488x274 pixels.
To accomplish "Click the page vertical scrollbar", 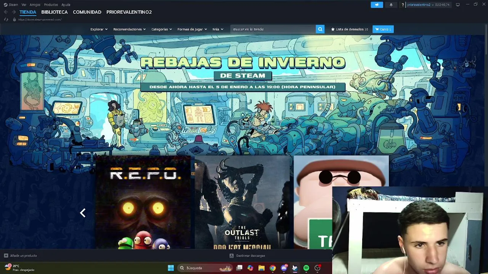I will (x=486, y=40).
